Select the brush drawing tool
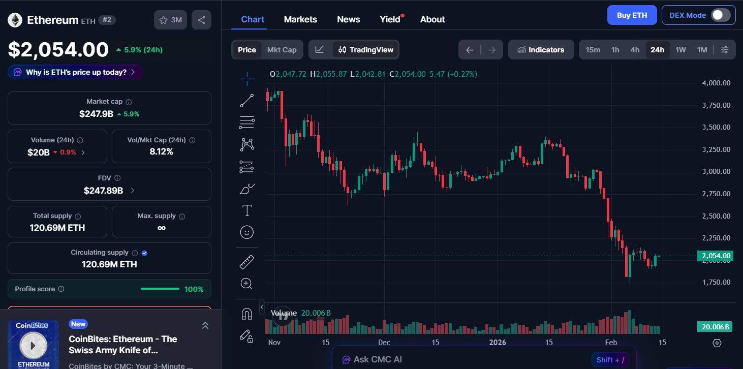Image resolution: width=743 pixels, height=369 pixels. (x=246, y=189)
